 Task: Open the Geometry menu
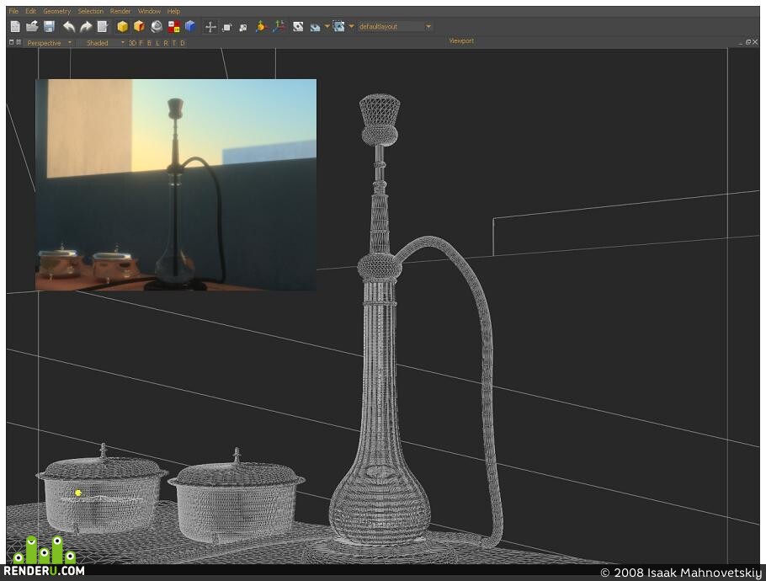56,11
